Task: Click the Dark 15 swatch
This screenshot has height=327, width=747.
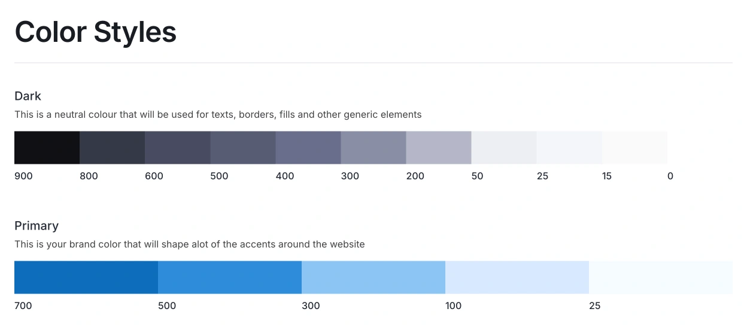Action: coord(634,148)
